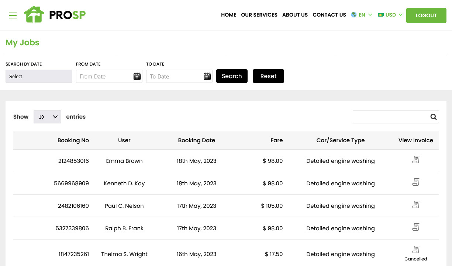Screen dimensions: 452x266
Task: Select booking number 5327339805
Action: [72, 228]
